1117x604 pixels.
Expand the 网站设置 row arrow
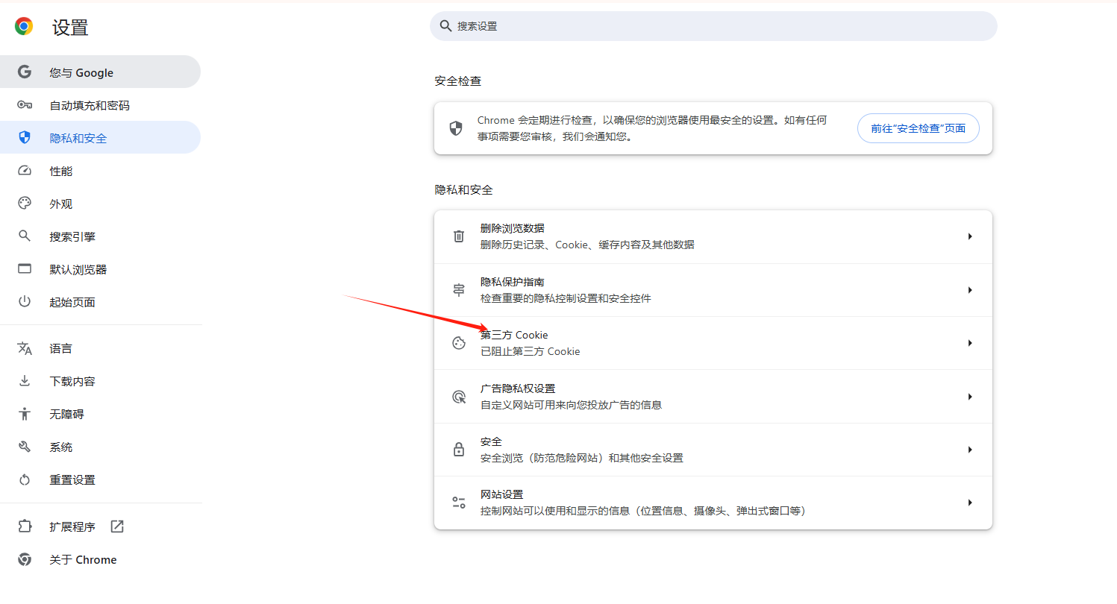[x=970, y=503]
